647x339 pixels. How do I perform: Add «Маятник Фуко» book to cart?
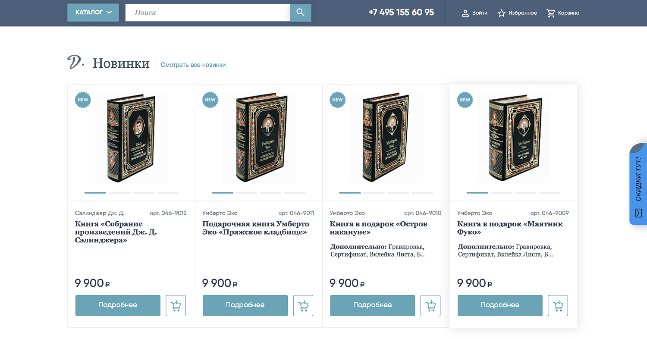tap(558, 305)
